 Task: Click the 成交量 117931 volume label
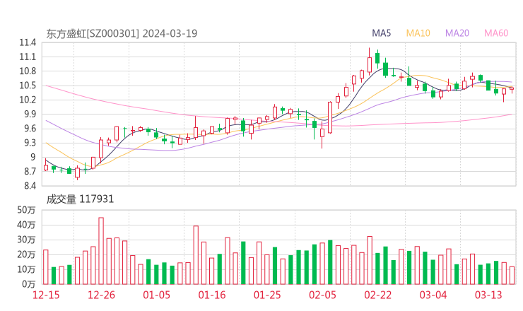coord(80,199)
